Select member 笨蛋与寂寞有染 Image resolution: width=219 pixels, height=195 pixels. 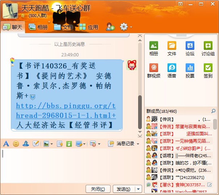pyautogui.click(x=179, y=127)
